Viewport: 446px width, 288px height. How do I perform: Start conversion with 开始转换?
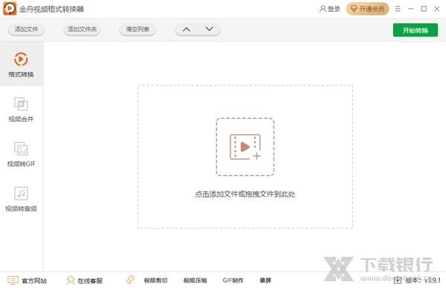[x=416, y=30]
